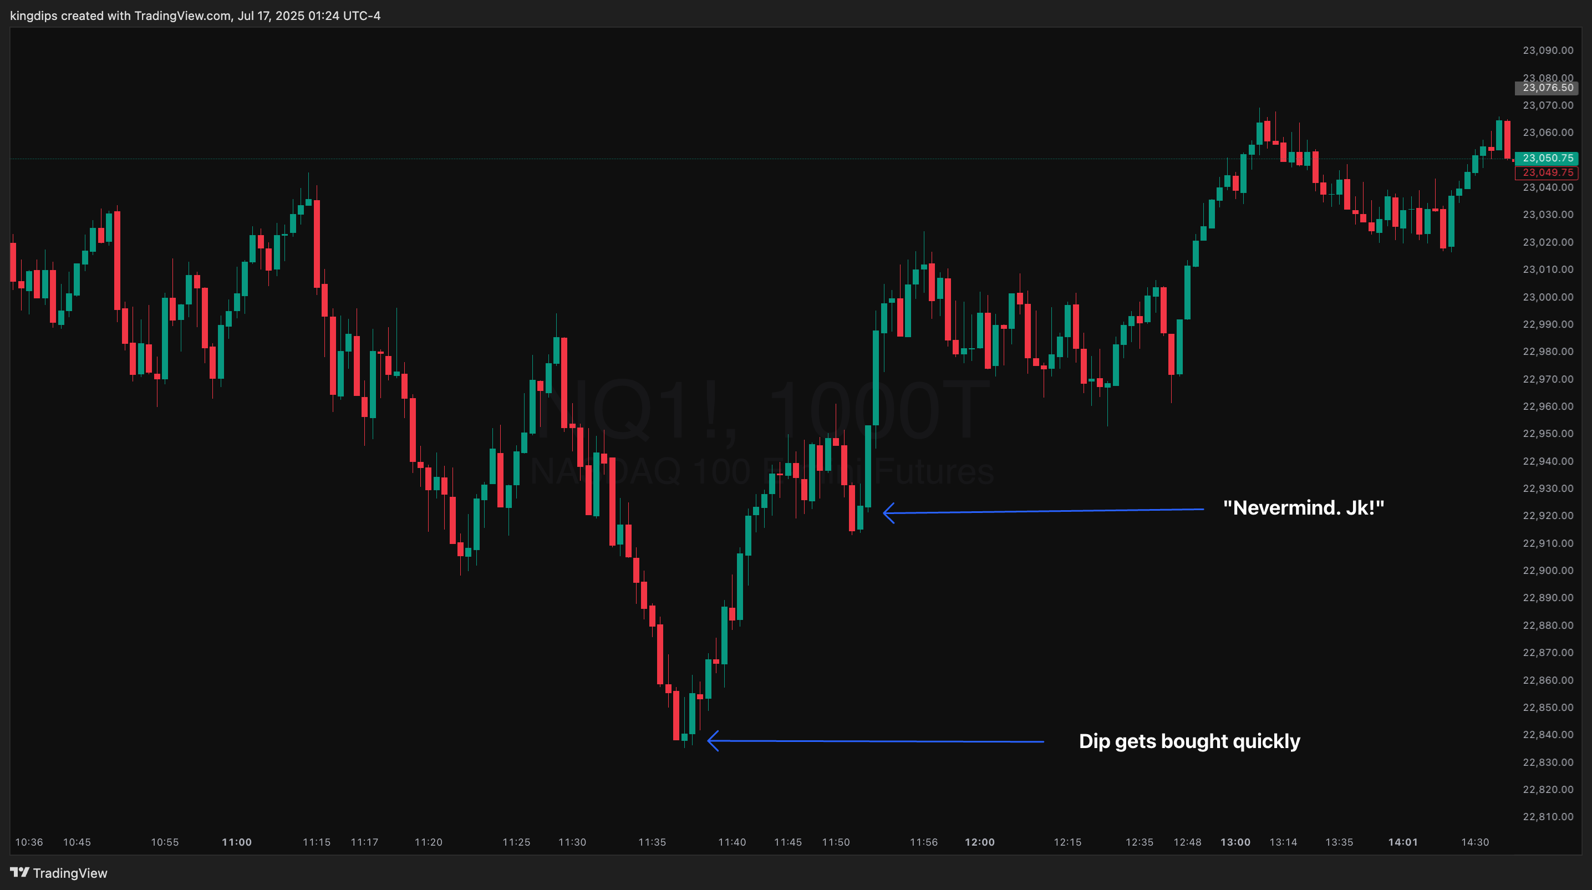The height and width of the screenshot is (890, 1592).
Task: Click the 22,900.00 price axis label
Action: [x=1548, y=571]
